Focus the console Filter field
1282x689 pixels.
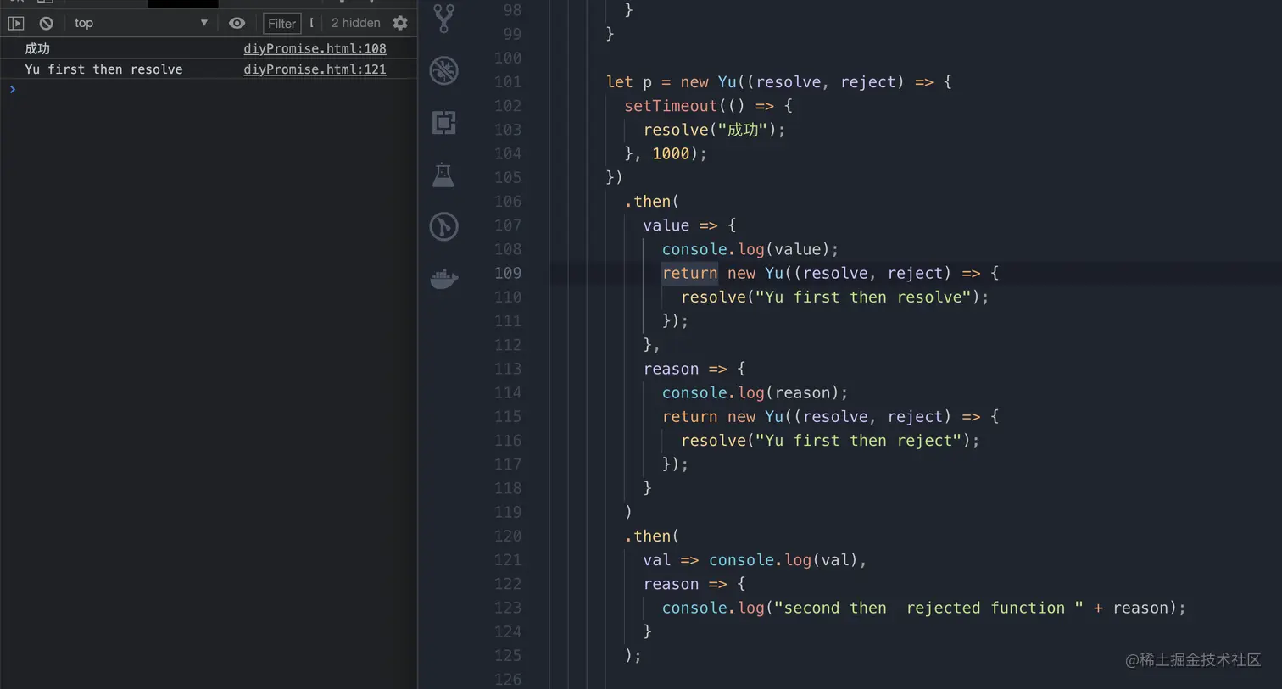(x=281, y=24)
